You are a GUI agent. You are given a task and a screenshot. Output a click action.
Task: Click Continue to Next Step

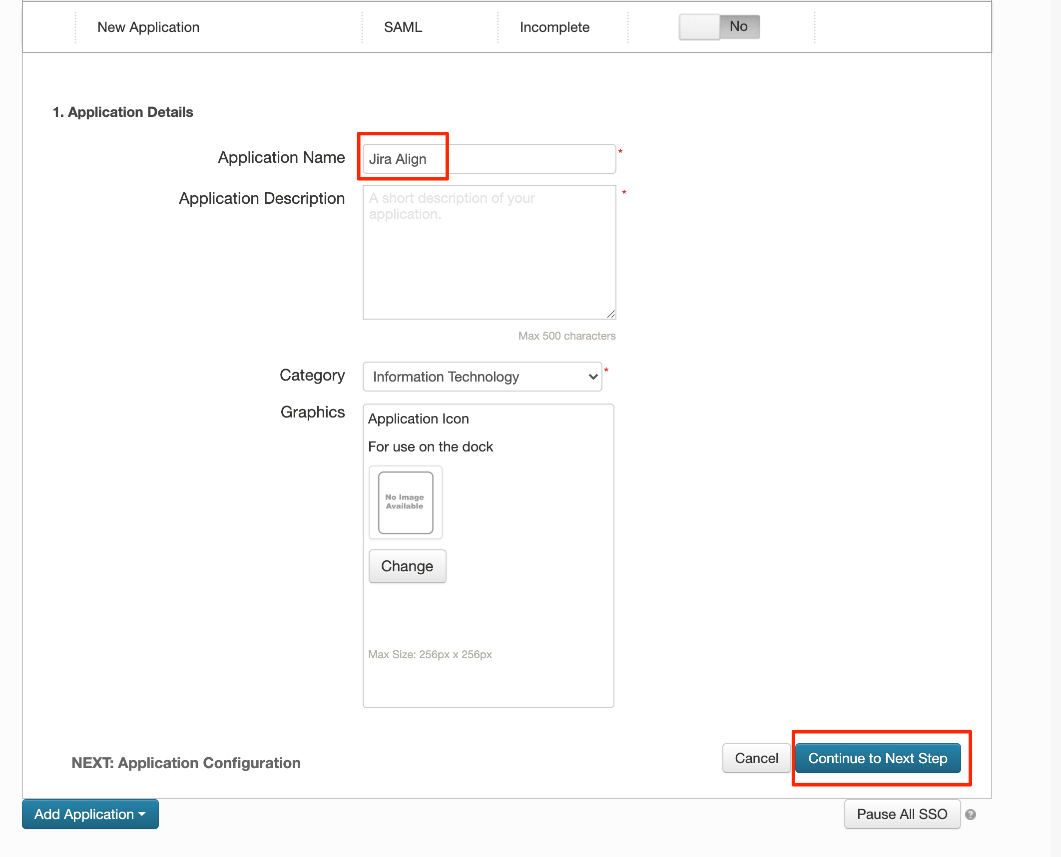coord(878,758)
